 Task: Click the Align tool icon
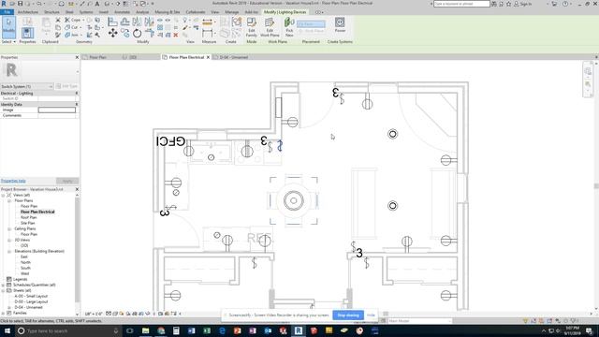pos(112,22)
